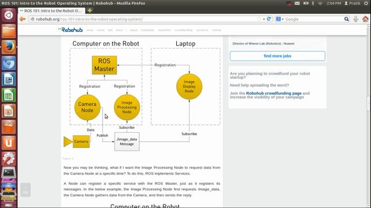
Task: Open System Settings from the dock
Action: click(x=9, y=159)
